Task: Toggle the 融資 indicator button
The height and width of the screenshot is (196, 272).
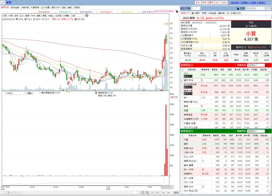Action: point(27,15)
